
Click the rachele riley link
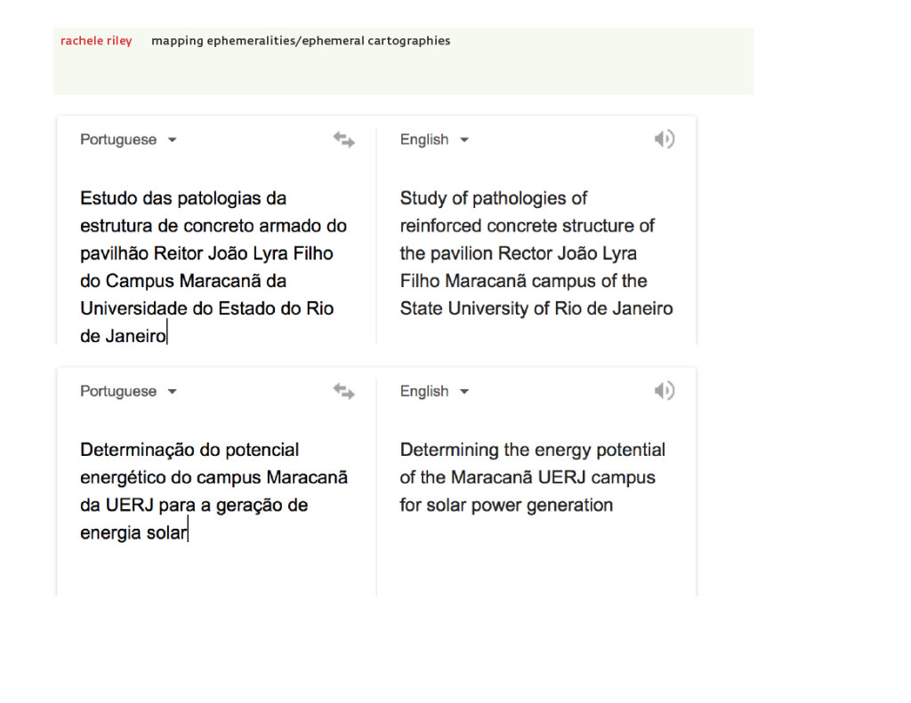[96, 41]
